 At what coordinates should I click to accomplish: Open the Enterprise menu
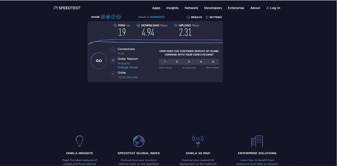[236, 8]
